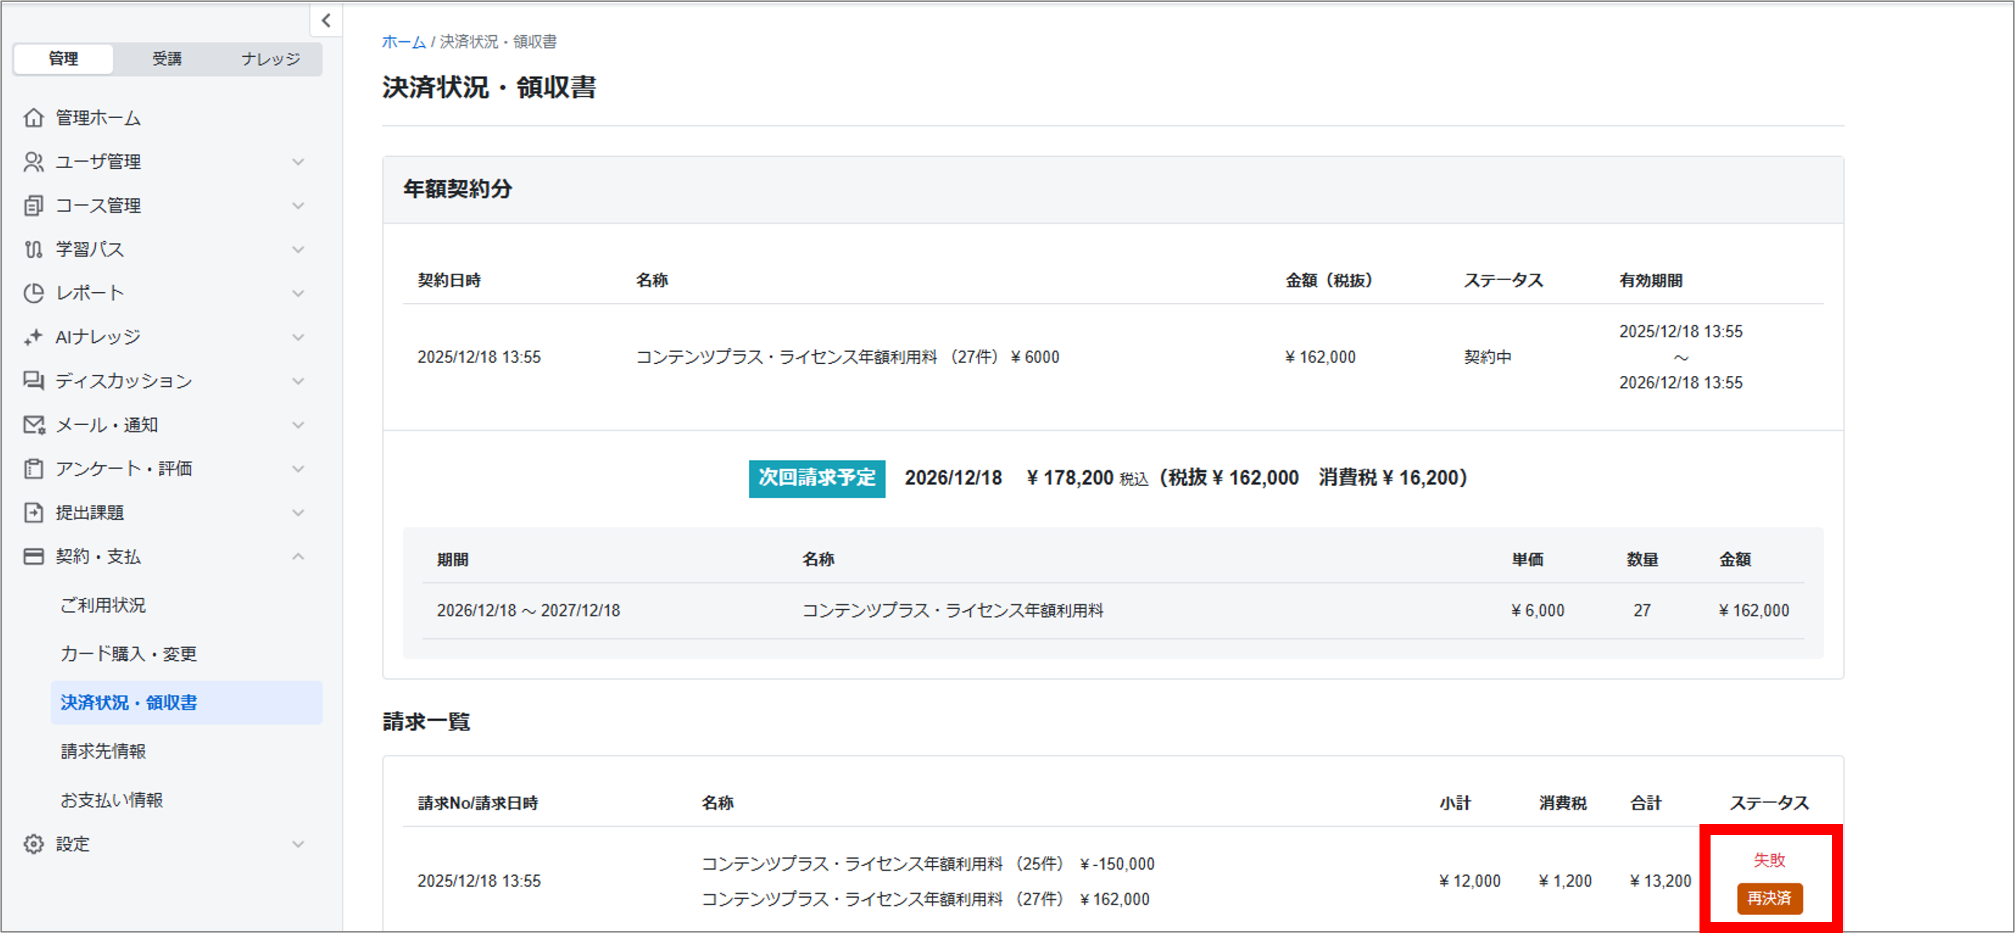This screenshot has width=2015, height=933.
Task: Click the ディスカッション chat bubble icon
Action: click(x=33, y=380)
